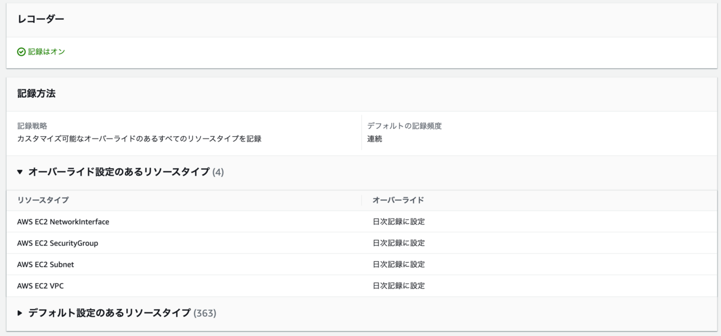Click 日次記録に設定 for NetworkInterface
This screenshot has width=721, height=336.
point(398,222)
